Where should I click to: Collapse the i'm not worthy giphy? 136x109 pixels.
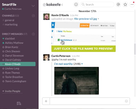(x=82, y=64)
